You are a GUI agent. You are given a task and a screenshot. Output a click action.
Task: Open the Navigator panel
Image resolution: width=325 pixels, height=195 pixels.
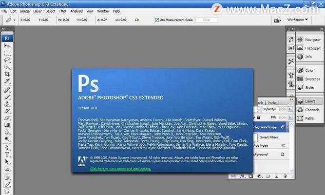(x=309, y=39)
